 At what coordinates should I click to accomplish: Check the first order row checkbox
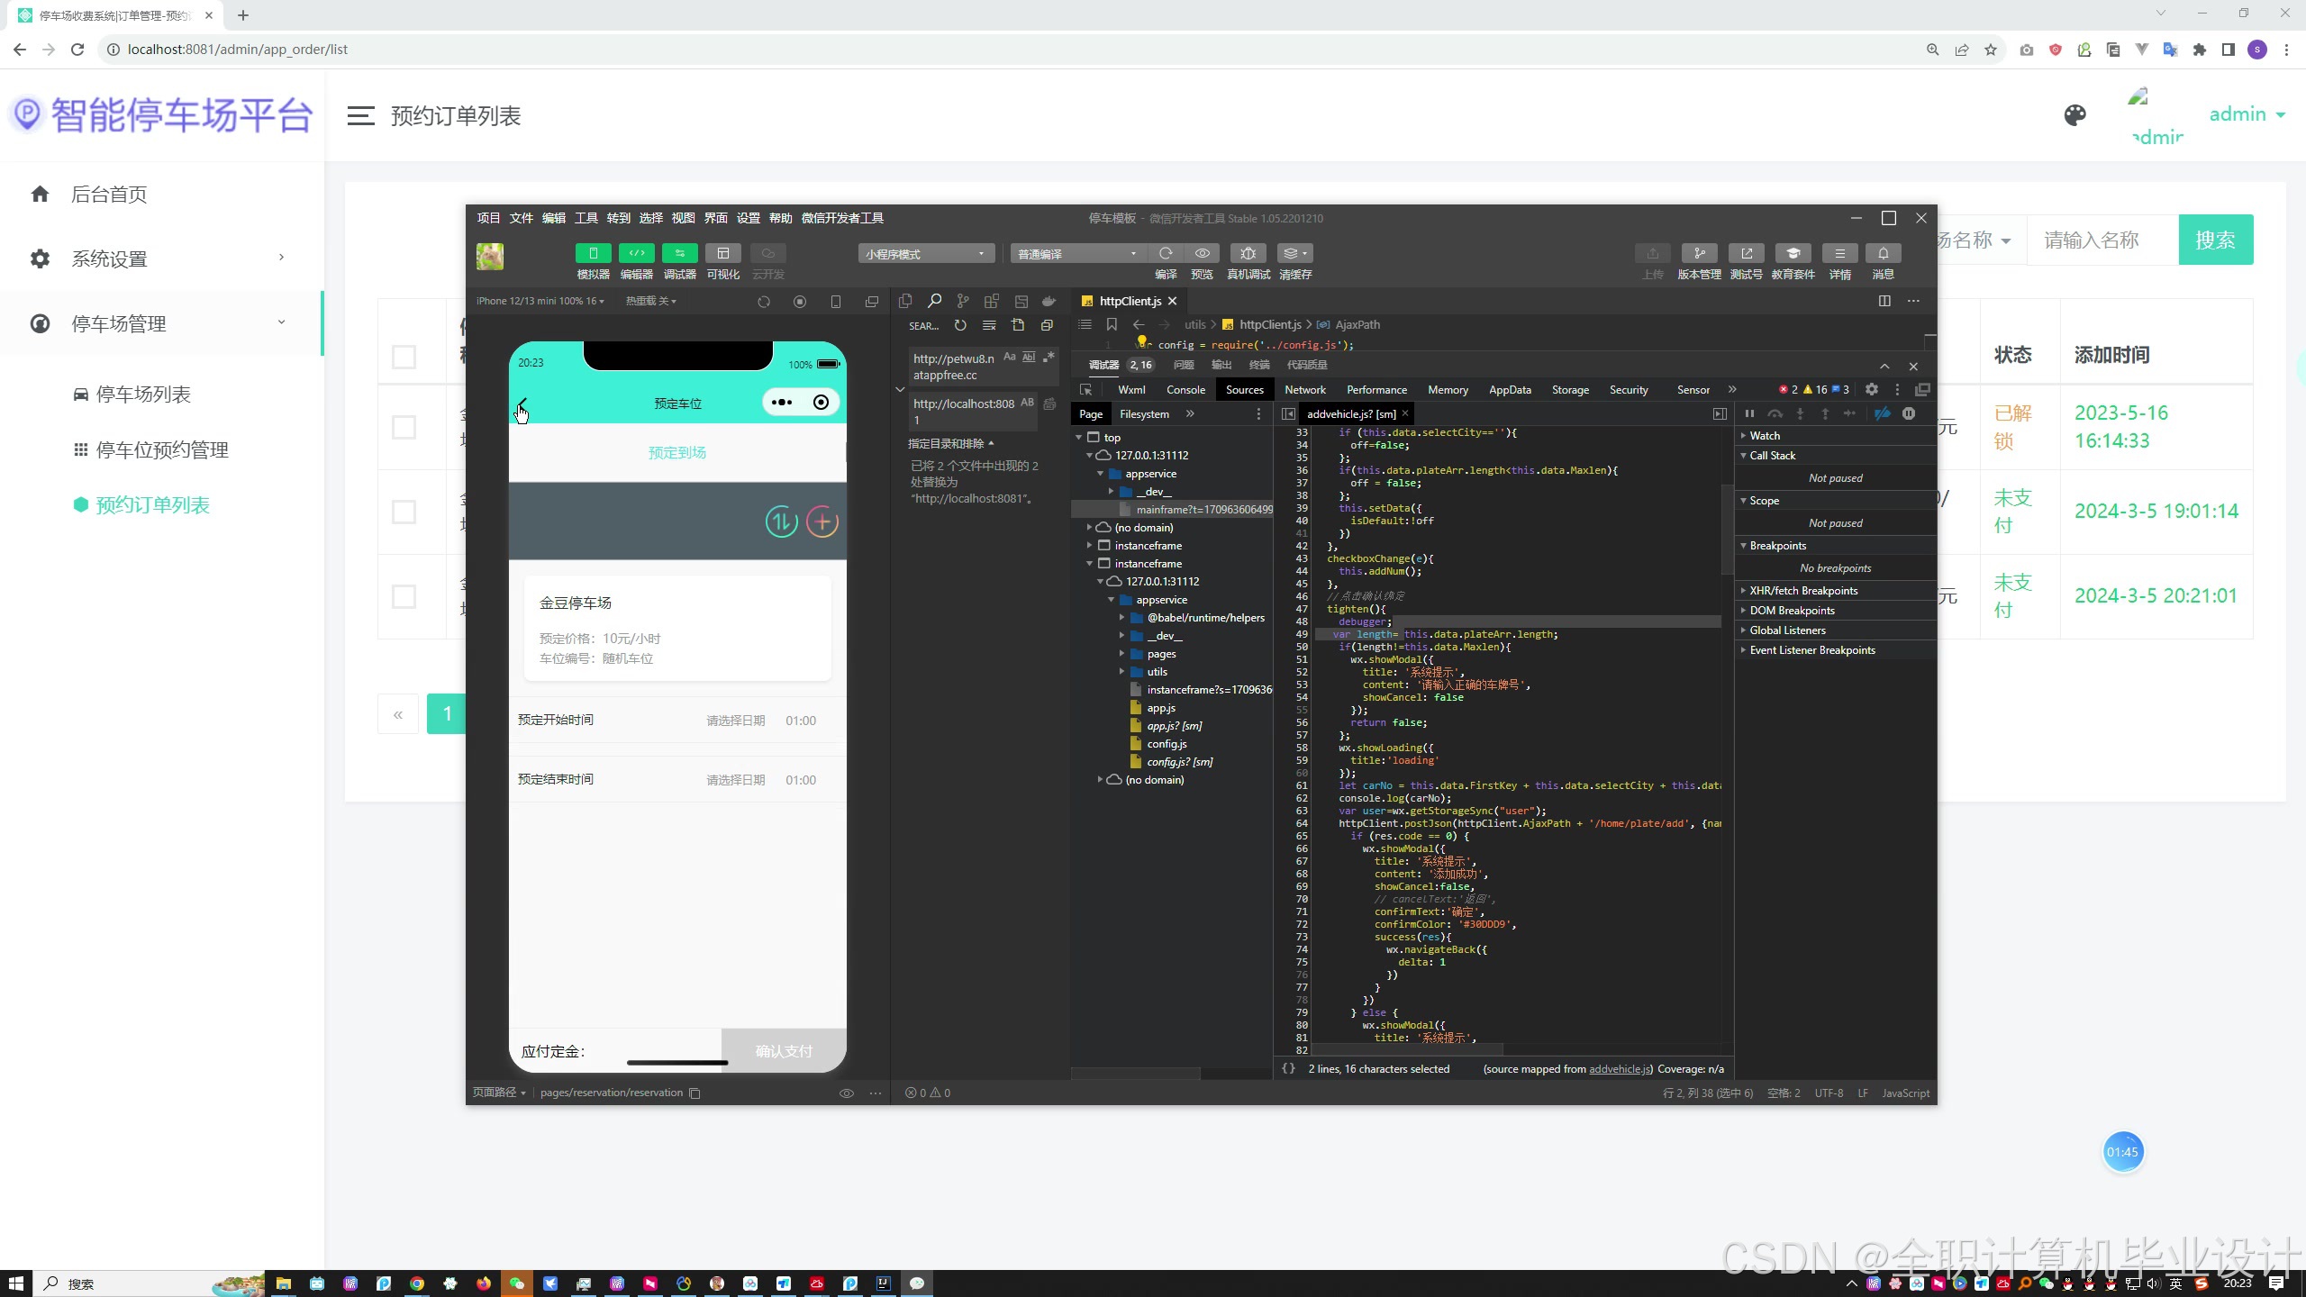404,427
